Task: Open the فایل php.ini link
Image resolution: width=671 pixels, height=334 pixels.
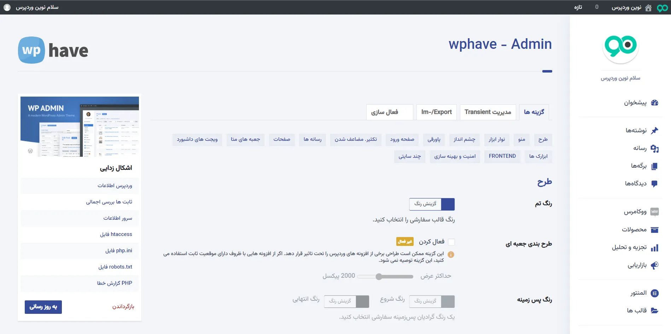Action: [119, 251]
